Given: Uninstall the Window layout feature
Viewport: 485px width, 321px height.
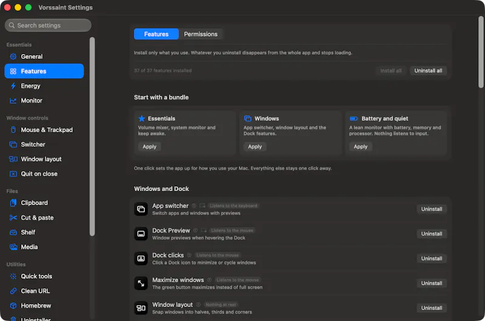Looking at the screenshot, I should tap(432, 308).
